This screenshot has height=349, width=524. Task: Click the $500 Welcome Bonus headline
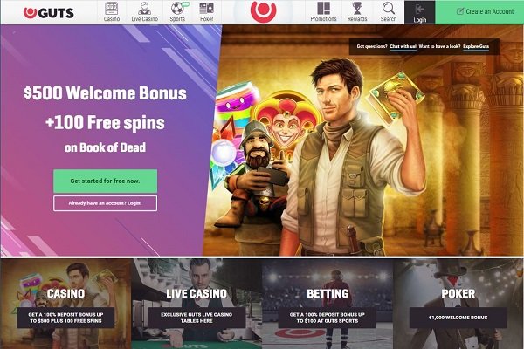coord(105,92)
